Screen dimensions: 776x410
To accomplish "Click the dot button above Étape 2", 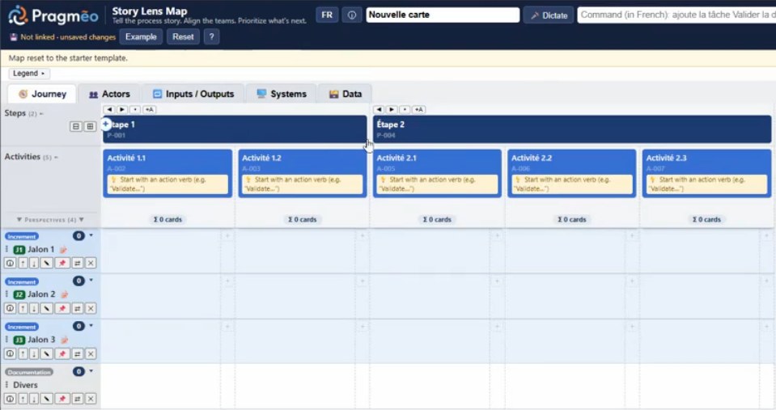I will pyautogui.click(x=405, y=109).
